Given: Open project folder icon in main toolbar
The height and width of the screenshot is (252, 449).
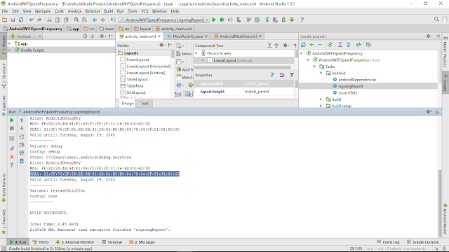Looking at the screenshot, I should pos(5,20).
